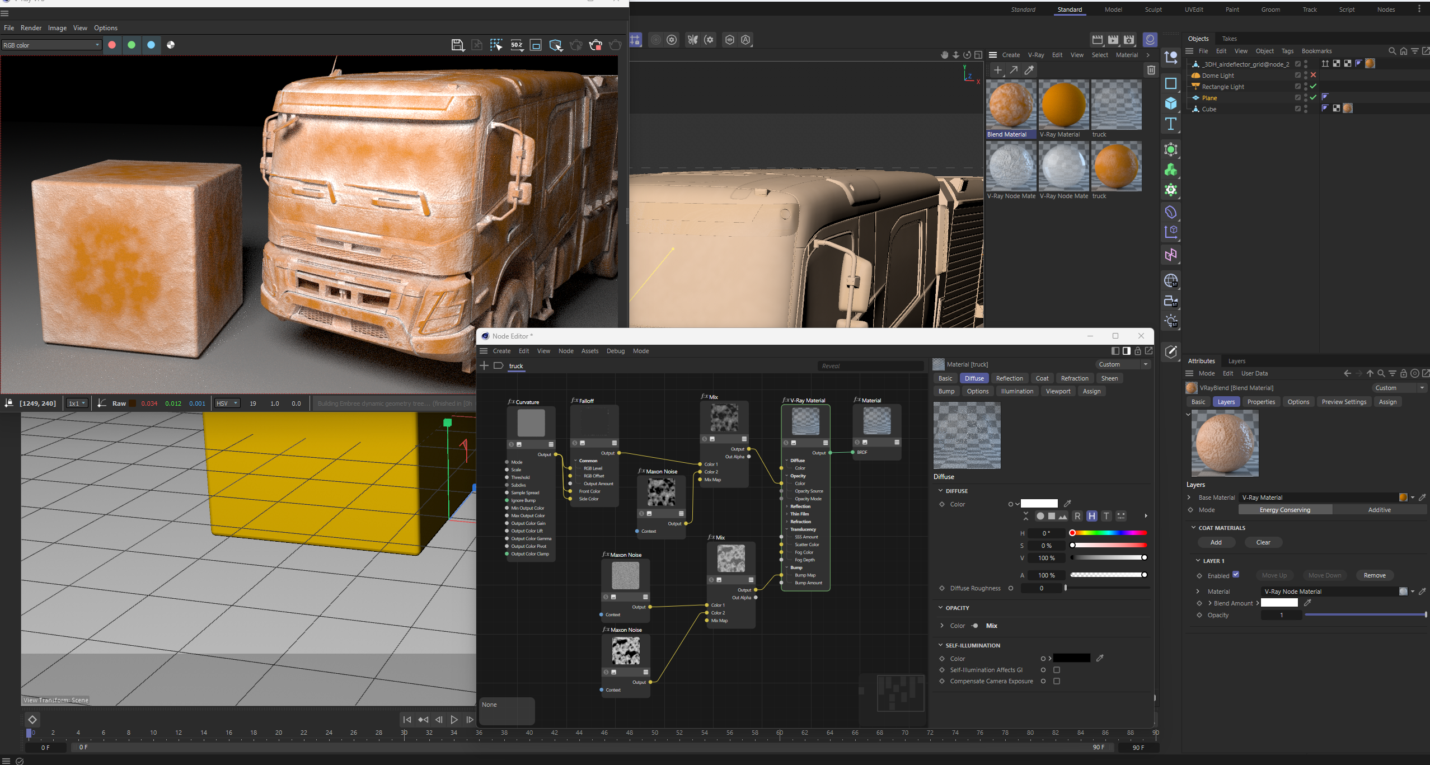
Task: Pick a material with the eyedropper icon
Action: point(1029,70)
